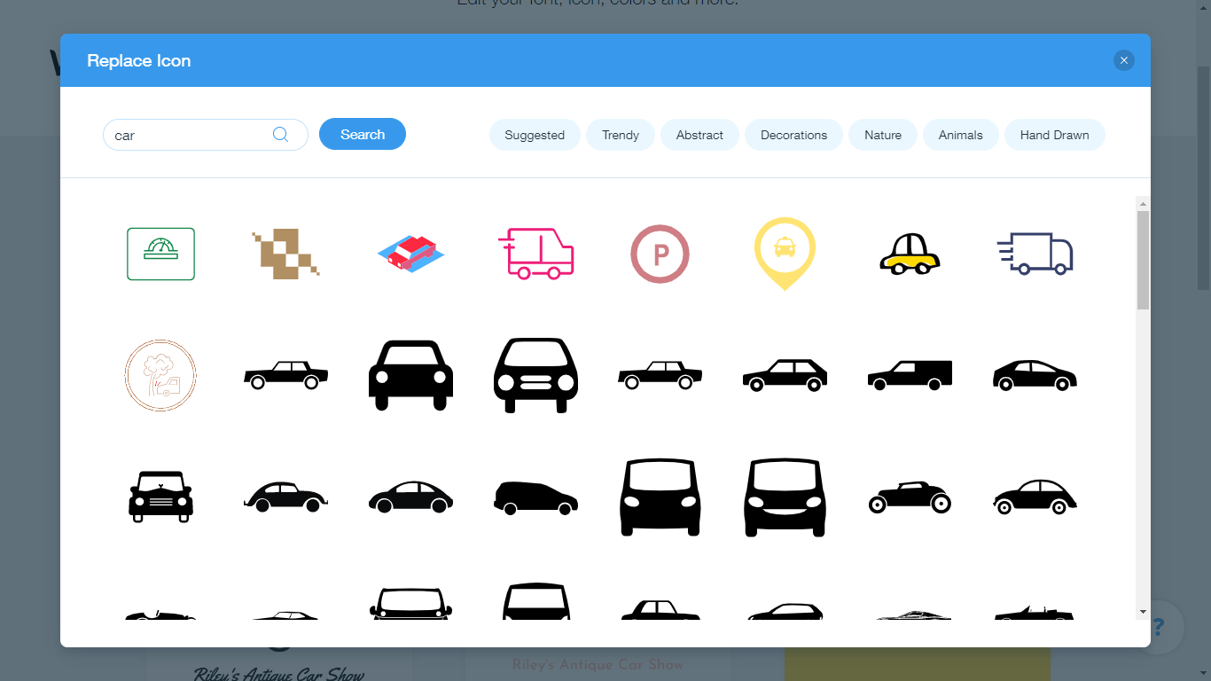Viewport: 1211px width, 681px height.
Task: Pick the yellow taxi location pin icon
Action: [785, 254]
